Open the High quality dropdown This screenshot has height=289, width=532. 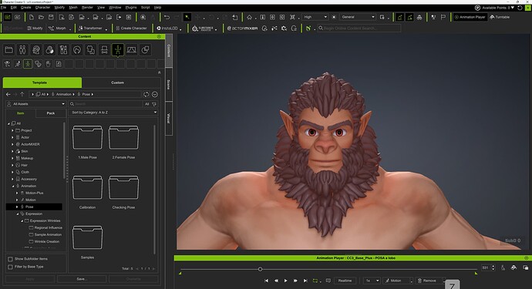point(315,17)
